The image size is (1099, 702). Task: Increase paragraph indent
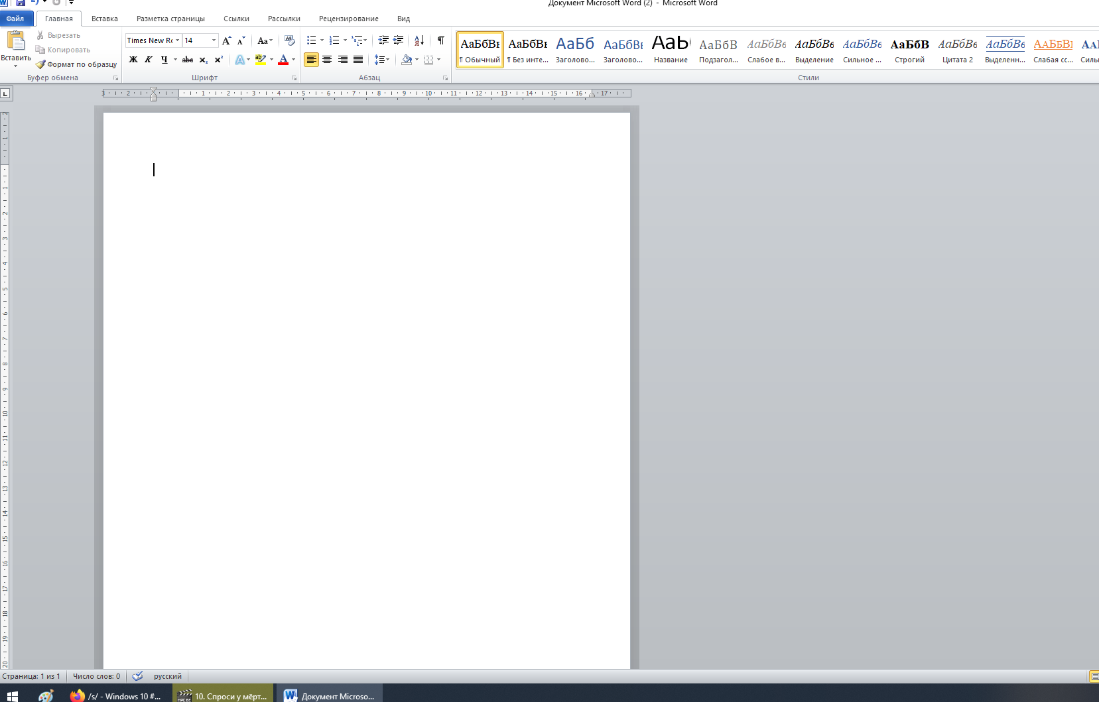click(x=398, y=40)
